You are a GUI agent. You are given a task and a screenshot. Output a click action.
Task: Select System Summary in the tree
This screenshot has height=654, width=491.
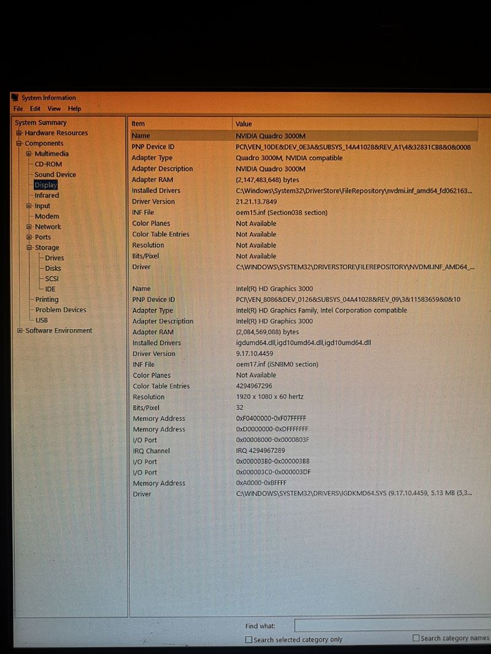coord(41,123)
